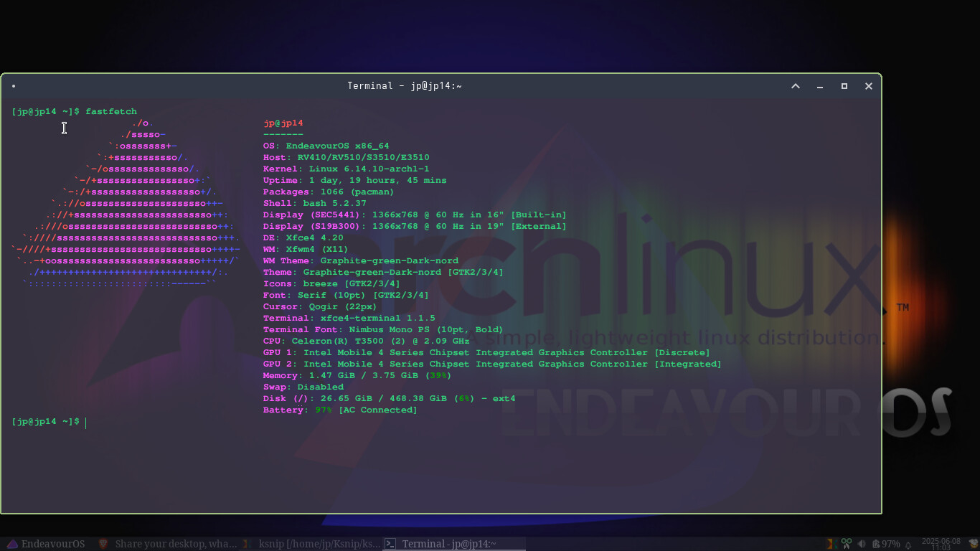Open the notification bell in the panel

[908, 545]
